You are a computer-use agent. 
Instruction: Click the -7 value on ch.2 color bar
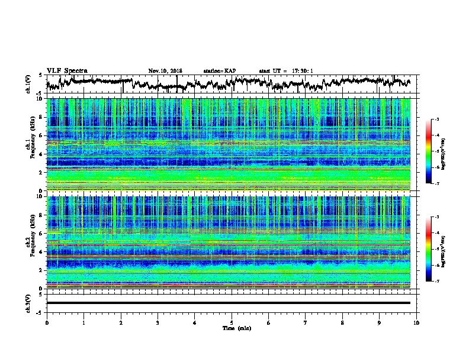436,282
